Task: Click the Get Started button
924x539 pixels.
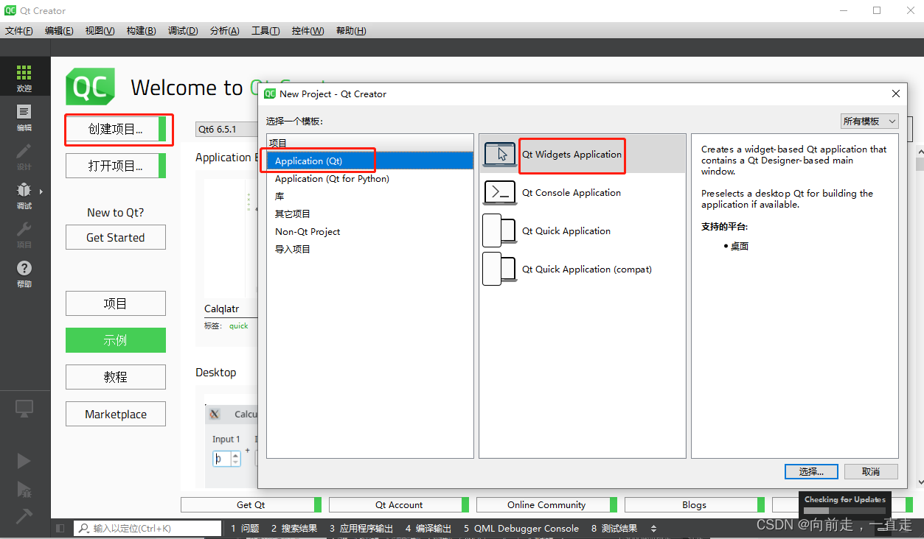Action: coord(116,237)
